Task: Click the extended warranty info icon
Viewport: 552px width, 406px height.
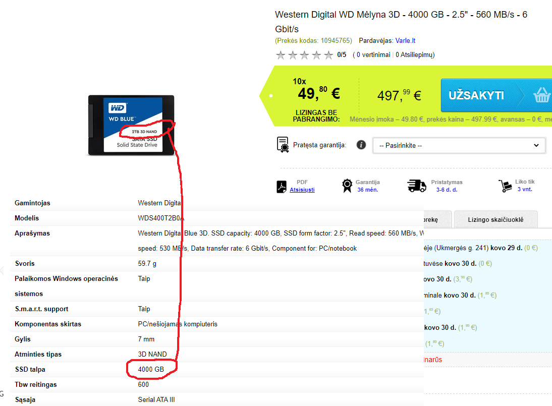Action: tap(361, 145)
